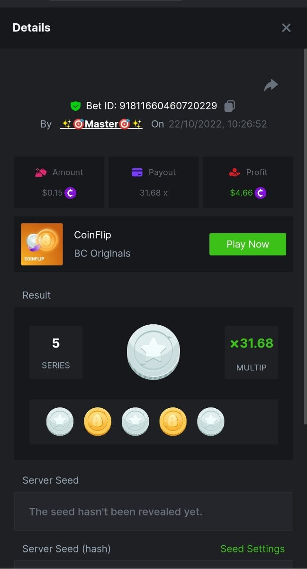Copy the Bet ID with copy icon
Viewport: 307px width, 569px height.
(229, 106)
